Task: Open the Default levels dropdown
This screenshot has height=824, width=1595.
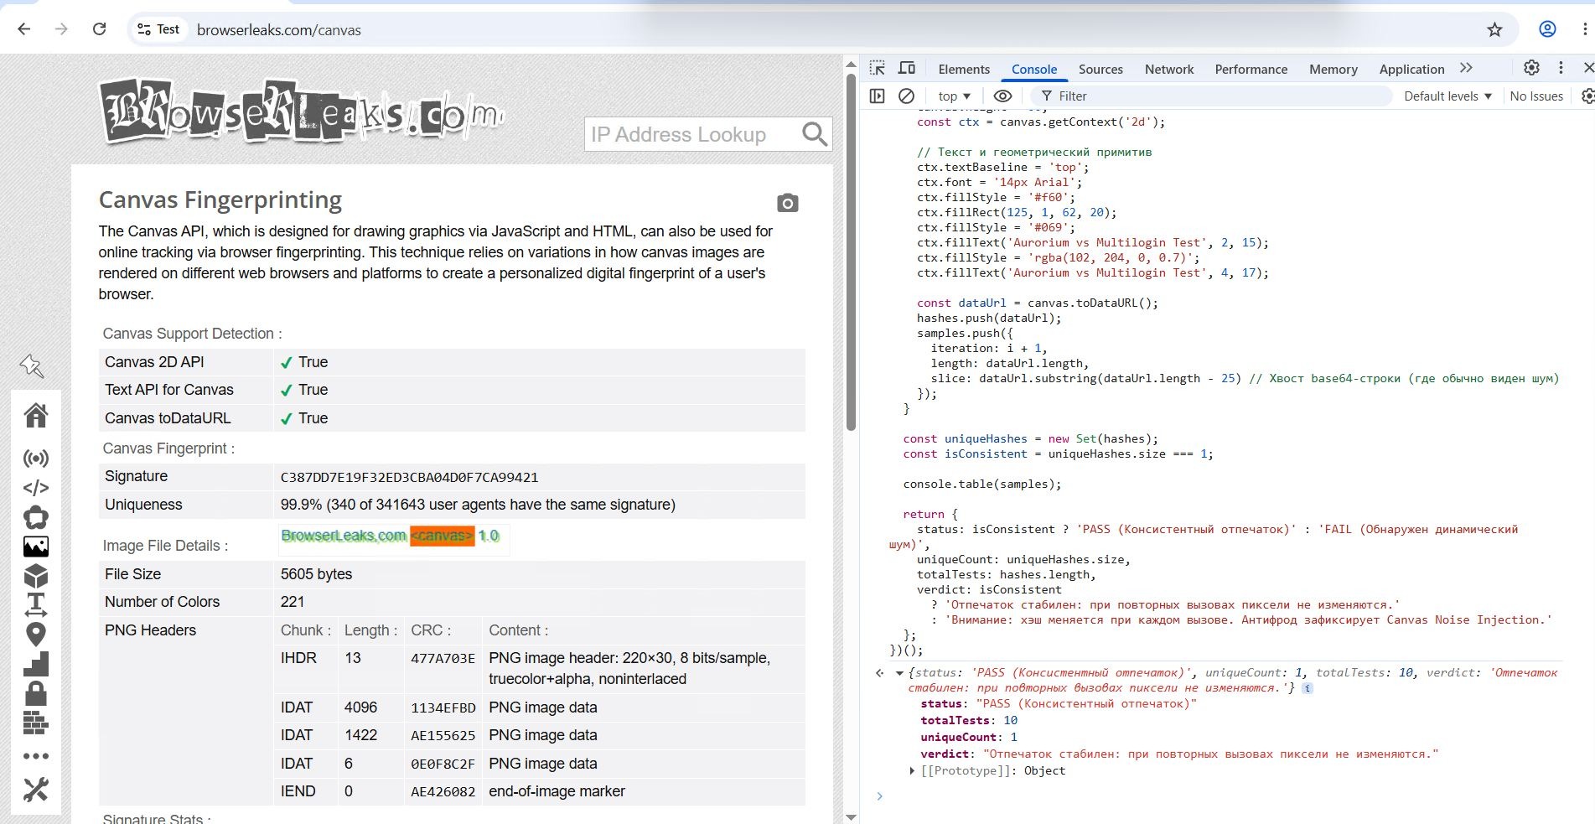Action: 1448,96
